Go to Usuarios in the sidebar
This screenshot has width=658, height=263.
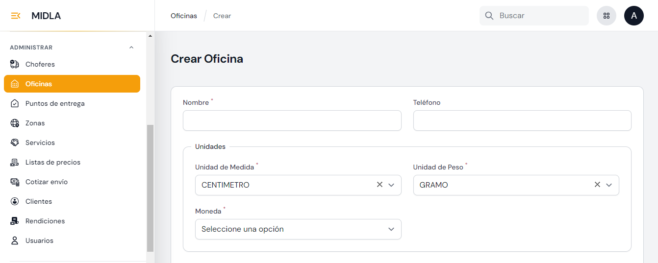[39, 240]
